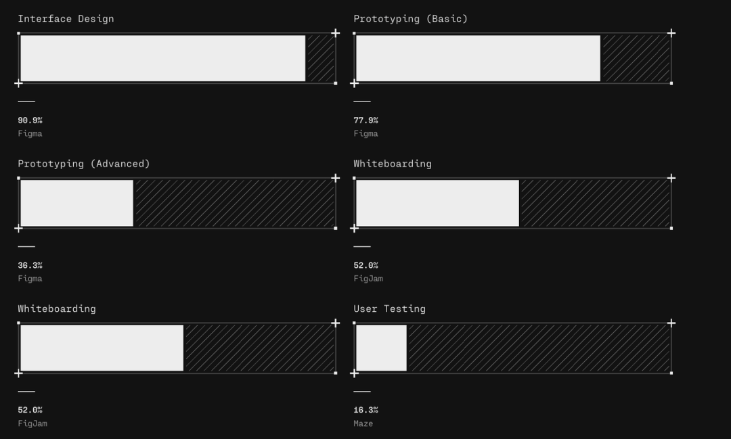Click the white filled segment of Interface Design bar
Image resolution: width=731 pixels, height=439 pixels.
click(162, 58)
